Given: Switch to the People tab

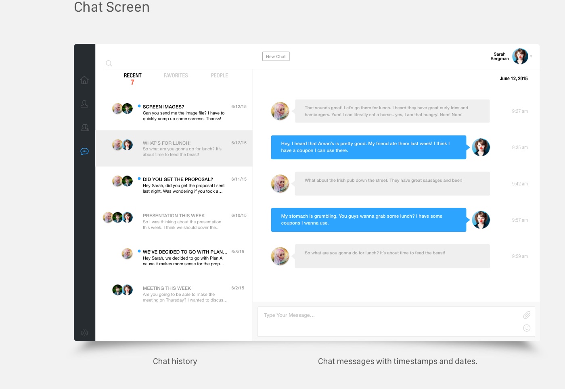Looking at the screenshot, I should (x=219, y=75).
